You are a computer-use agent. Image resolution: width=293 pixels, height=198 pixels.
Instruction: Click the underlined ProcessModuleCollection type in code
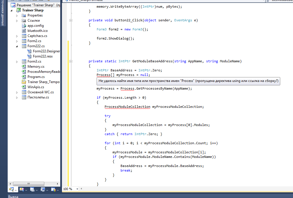(x=127, y=107)
